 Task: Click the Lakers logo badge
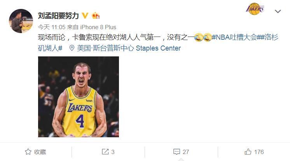pos(255,9)
